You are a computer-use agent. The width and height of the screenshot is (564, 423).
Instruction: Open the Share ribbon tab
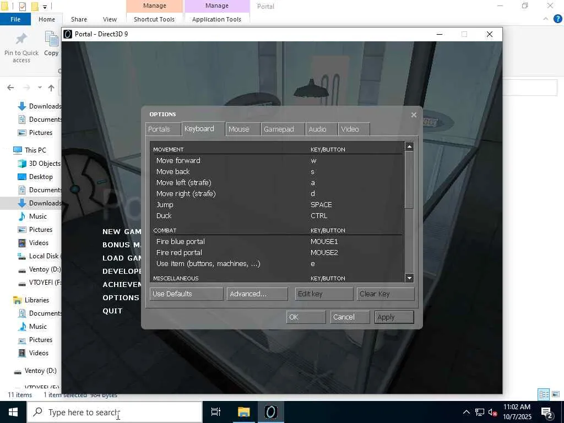pyautogui.click(x=79, y=19)
